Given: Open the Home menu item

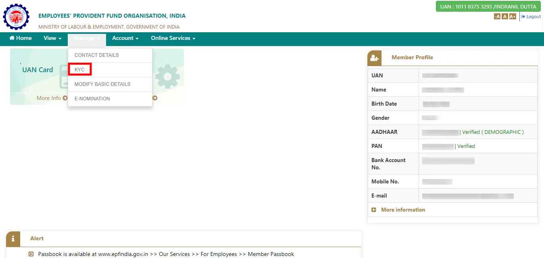Looking at the screenshot, I should [21, 38].
